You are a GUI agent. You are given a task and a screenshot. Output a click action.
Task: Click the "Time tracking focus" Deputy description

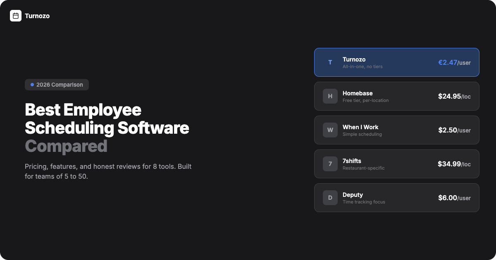(364, 202)
